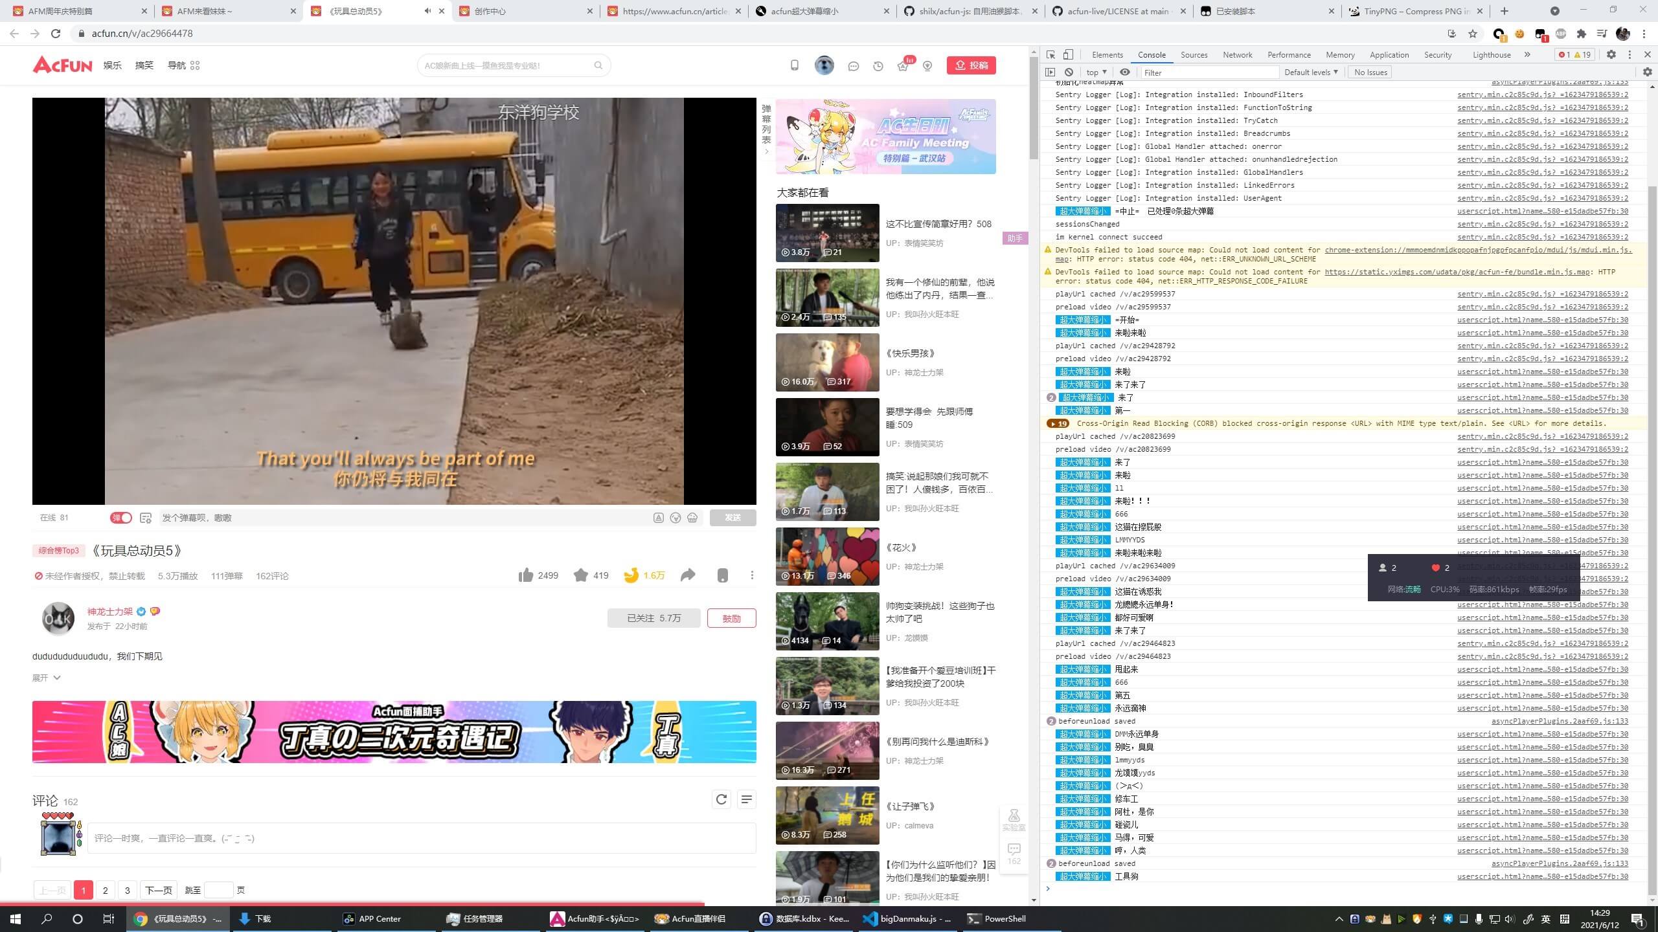Open Chrome's three-dot main menu
Image resolution: width=1658 pixels, height=932 pixels.
(x=1644, y=34)
